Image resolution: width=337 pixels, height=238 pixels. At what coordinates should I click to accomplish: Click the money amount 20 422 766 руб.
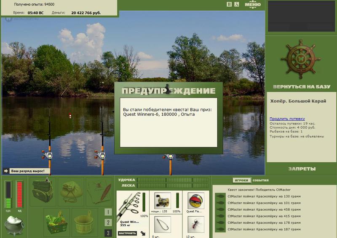[x=86, y=13]
